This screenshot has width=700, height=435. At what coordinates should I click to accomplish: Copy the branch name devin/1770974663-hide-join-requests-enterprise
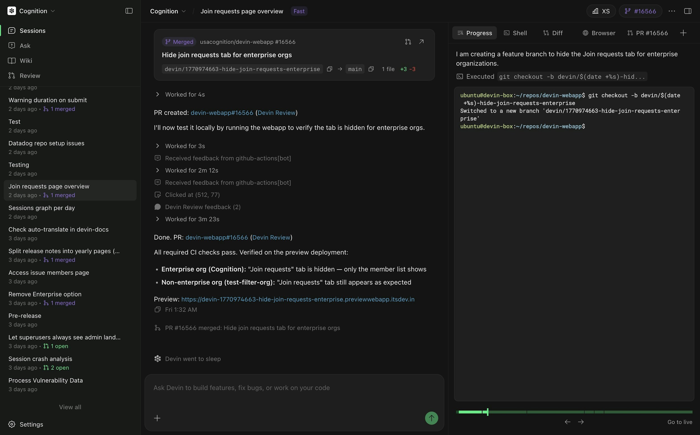(330, 69)
